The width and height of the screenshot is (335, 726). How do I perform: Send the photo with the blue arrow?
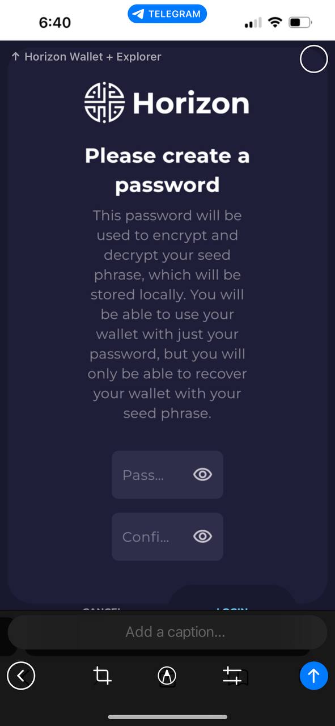point(313,676)
